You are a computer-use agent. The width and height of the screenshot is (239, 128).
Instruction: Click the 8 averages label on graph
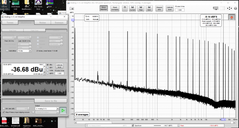pos(82,115)
